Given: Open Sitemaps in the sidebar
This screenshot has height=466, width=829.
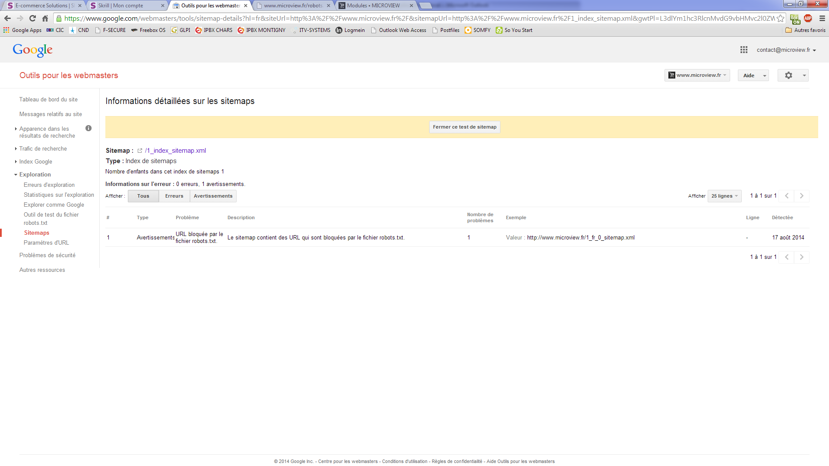Looking at the screenshot, I should coord(37,233).
